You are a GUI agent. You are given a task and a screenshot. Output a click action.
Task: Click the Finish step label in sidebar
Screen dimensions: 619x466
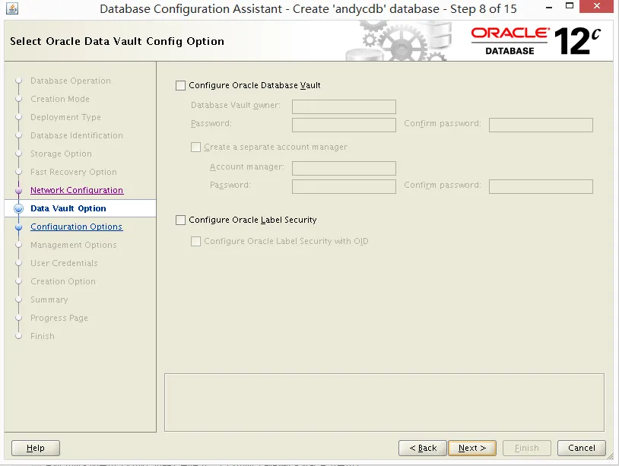[x=43, y=336]
